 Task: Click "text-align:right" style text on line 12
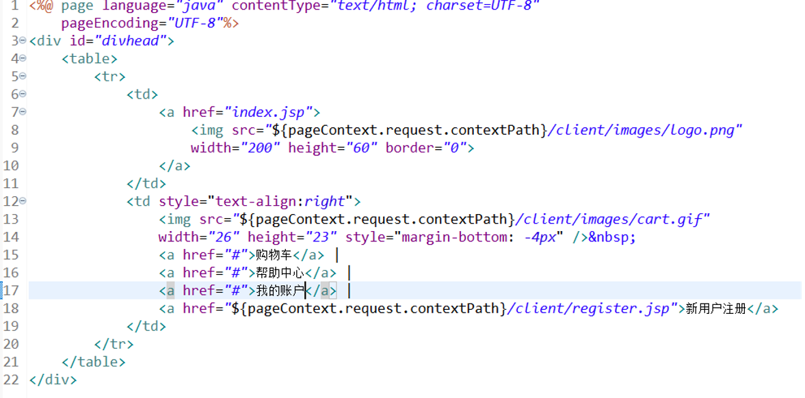point(281,201)
